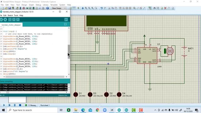The width and height of the screenshot is (201, 113).
Task: Click the Arduino code horizontal scrollbar
Action: tap(35, 77)
